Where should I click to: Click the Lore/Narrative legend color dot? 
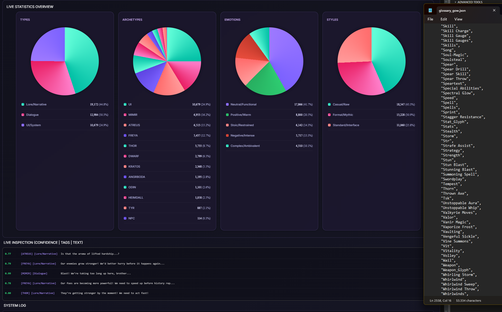23,104
